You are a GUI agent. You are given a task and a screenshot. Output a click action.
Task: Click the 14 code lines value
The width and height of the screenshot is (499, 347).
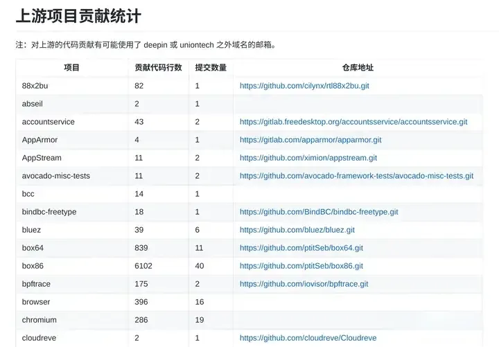pyautogui.click(x=139, y=194)
